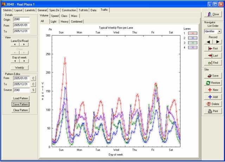This screenshot has height=162, width=225.
Task: Open the Data tab
Action: point(94,10)
